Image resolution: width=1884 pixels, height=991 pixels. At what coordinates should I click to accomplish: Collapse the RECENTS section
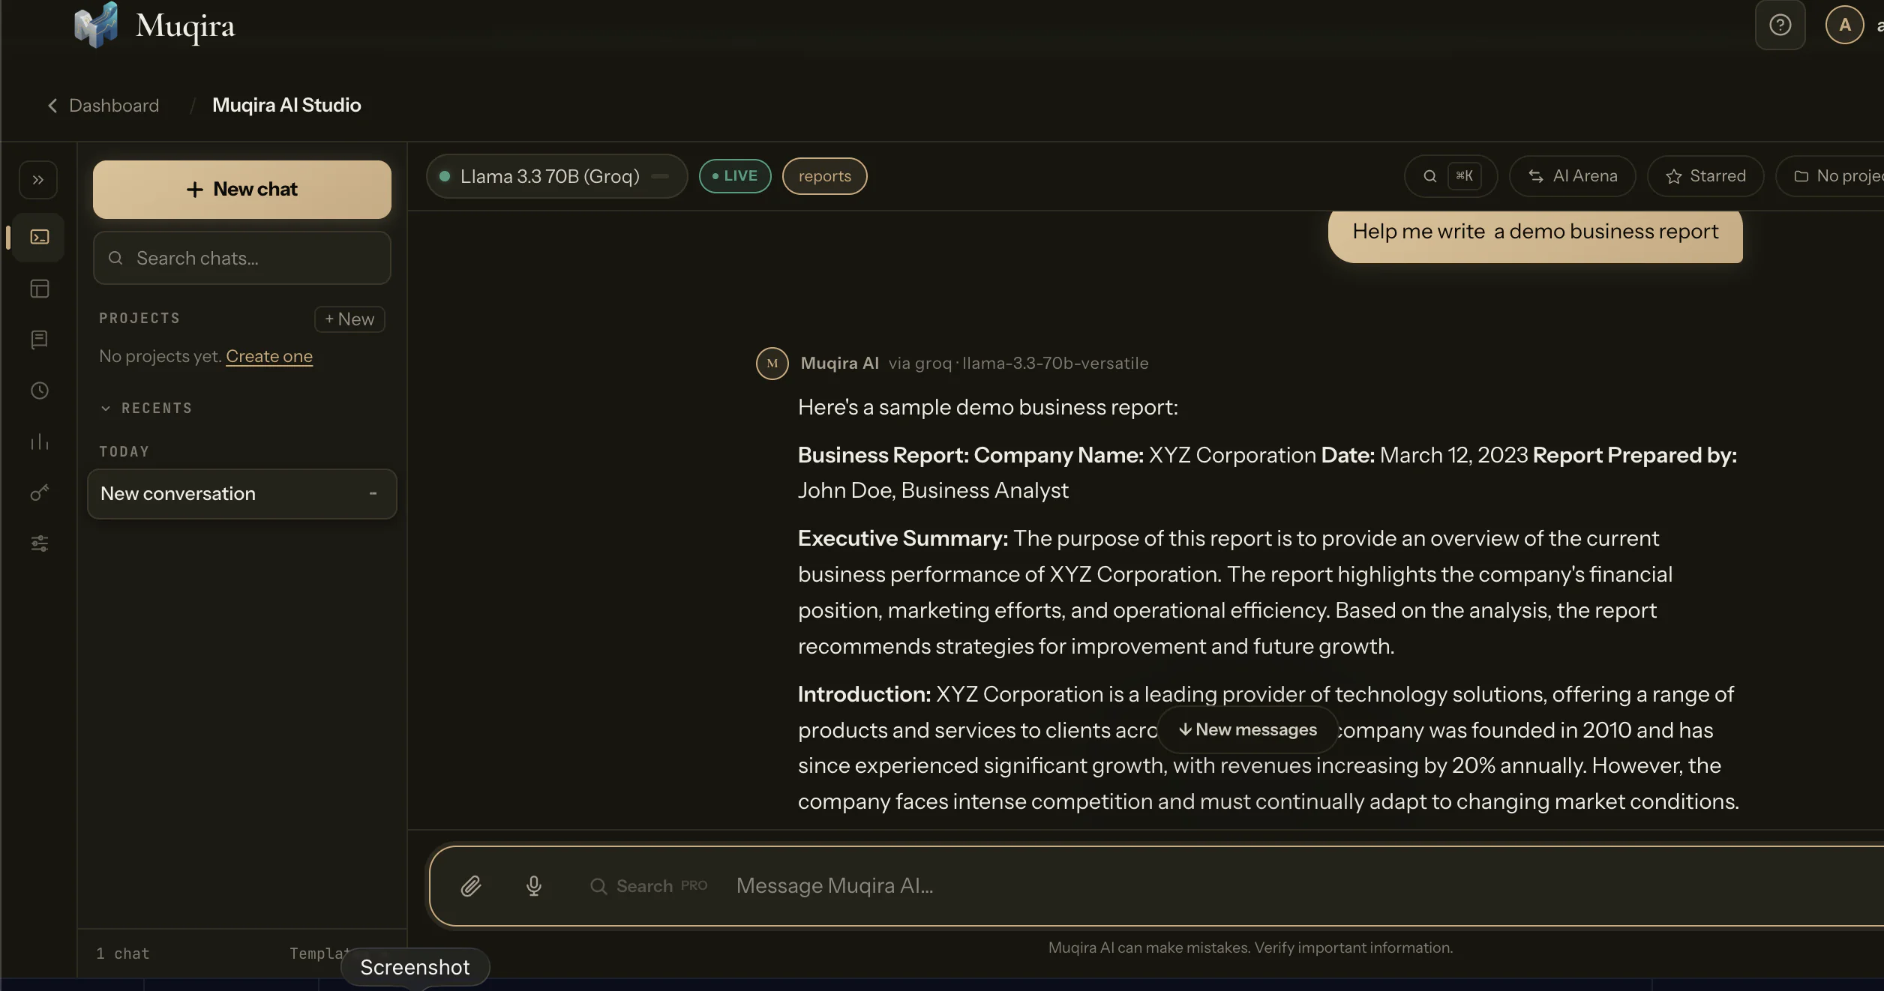pyautogui.click(x=146, y=409)
